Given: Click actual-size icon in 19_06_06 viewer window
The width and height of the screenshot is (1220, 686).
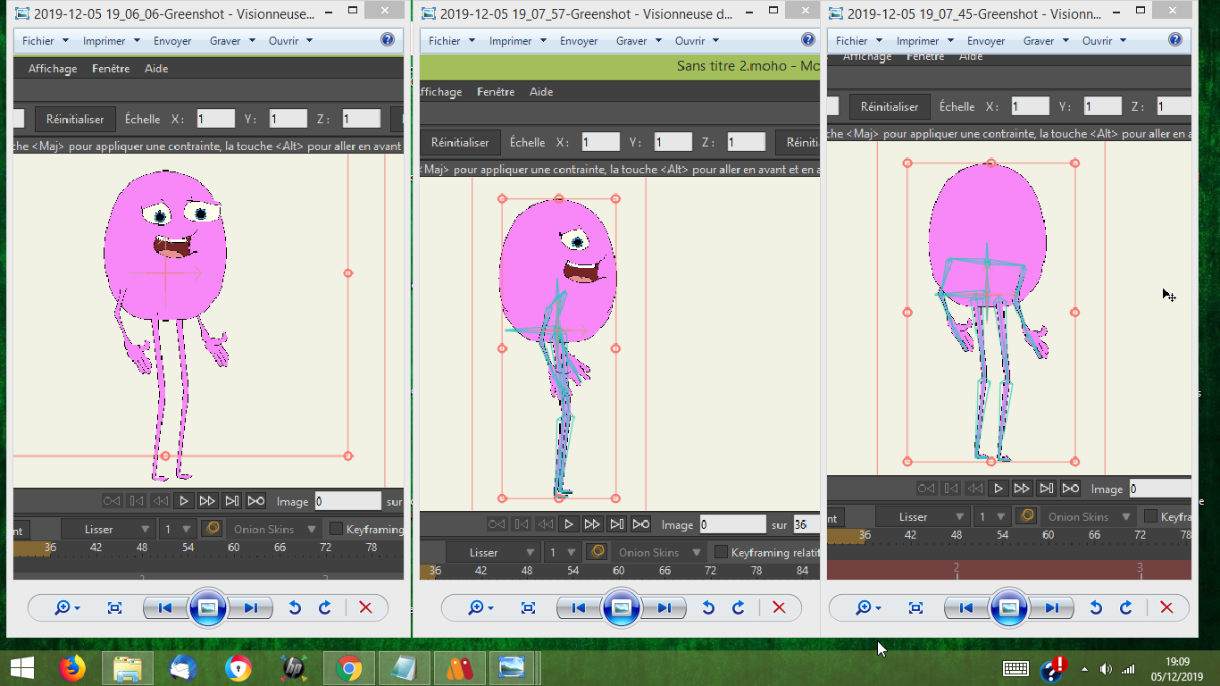Looking at the screenshot, I should click(x=114, y=608).
